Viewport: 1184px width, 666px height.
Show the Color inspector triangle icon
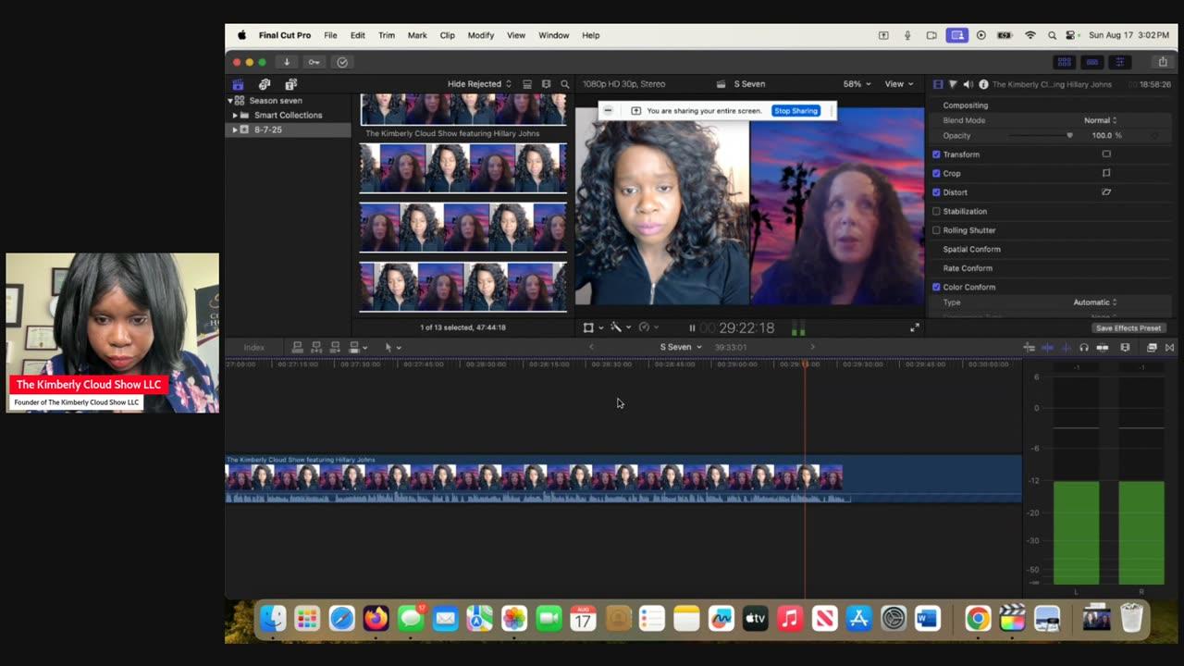tap(953, 84)
